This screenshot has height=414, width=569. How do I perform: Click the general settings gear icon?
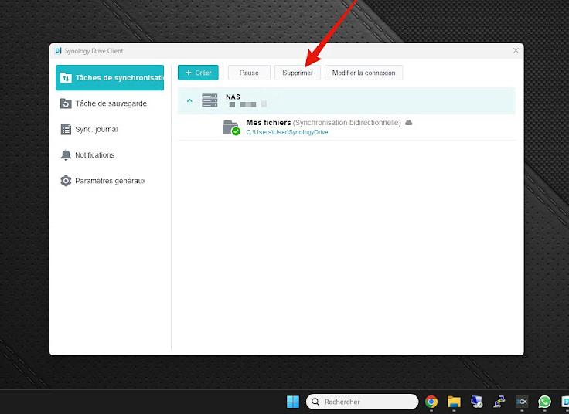coord(66,181)
